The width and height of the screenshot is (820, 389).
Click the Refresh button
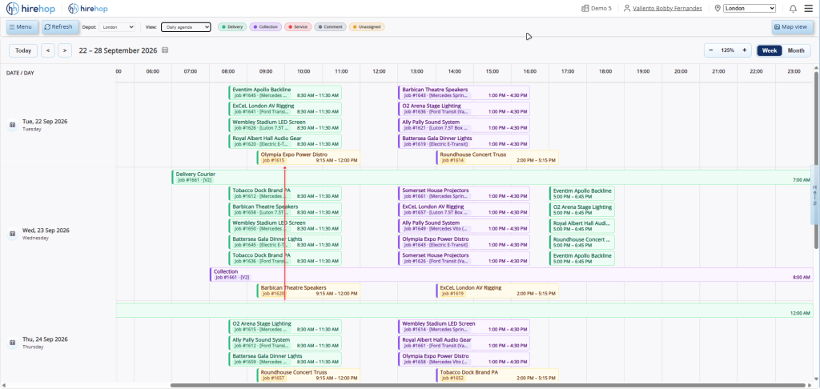pyautogui.click(x=60, y=26)
